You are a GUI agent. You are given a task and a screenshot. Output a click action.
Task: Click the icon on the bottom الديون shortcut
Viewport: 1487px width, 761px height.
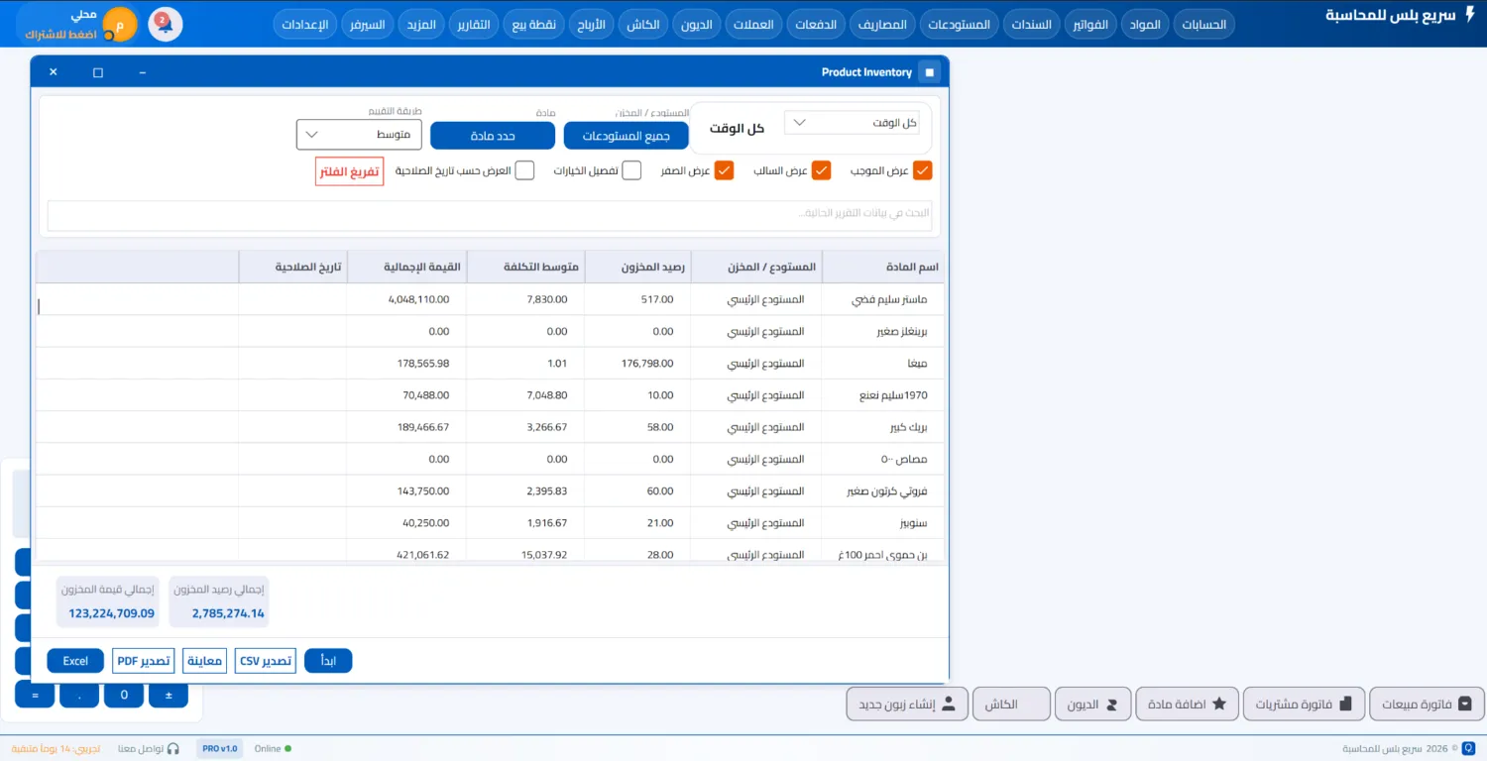(1111, 705)
